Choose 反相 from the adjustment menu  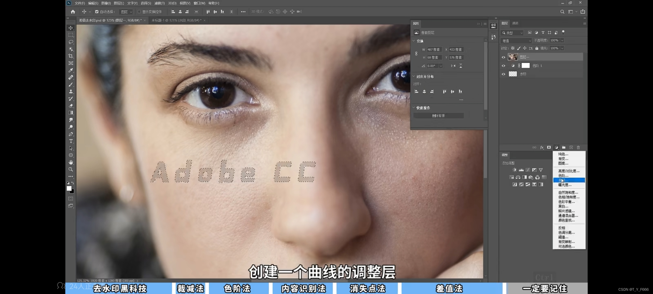pos(569,228)
